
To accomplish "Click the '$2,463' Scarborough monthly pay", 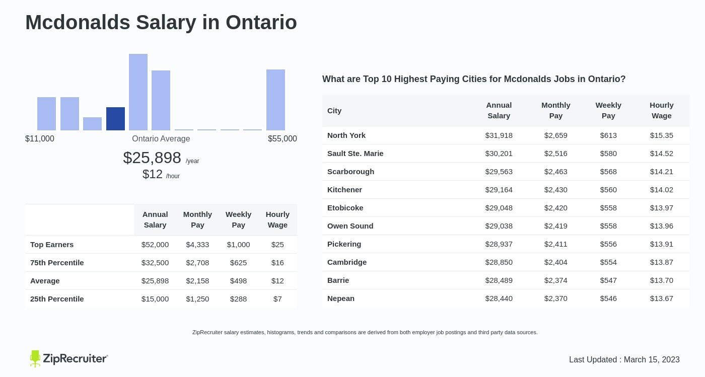I will click(x=556, y=172).
